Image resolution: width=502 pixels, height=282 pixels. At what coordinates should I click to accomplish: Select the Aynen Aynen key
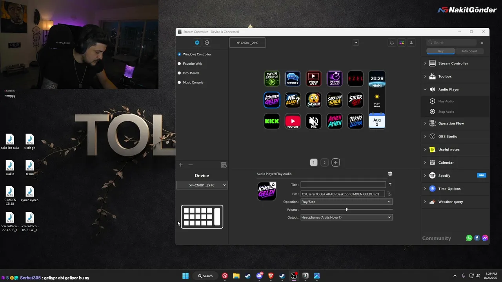pyautogui.click(x=335, y=121)
